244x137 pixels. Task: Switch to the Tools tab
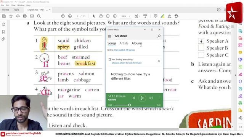point(16,10)
